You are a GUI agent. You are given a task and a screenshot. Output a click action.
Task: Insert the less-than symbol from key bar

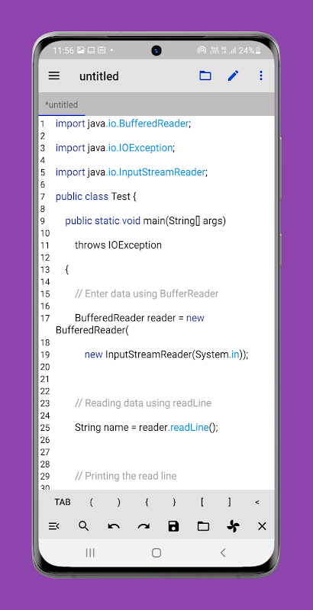click(x=257, y=502)
